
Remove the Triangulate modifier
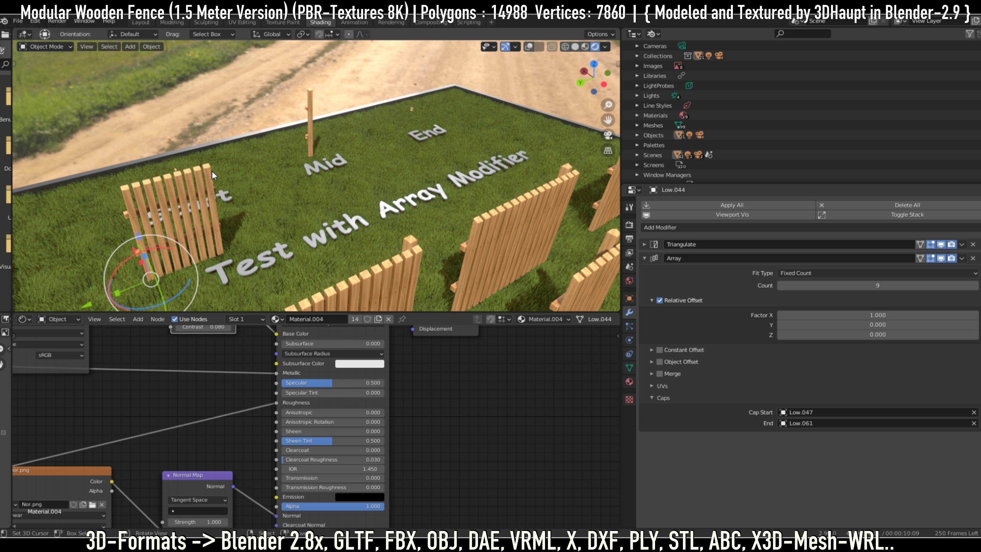973,244
